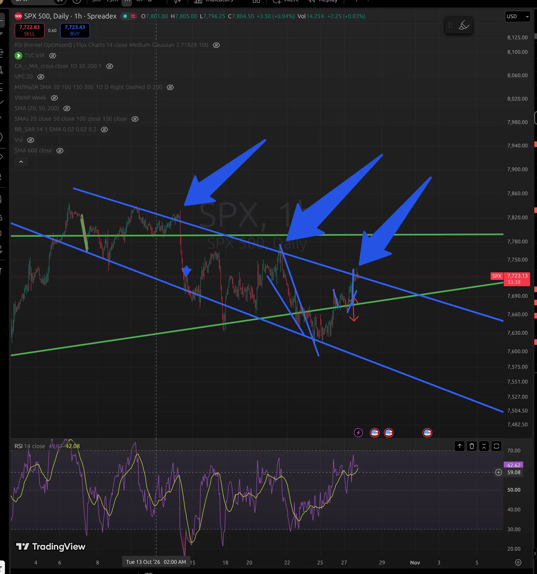Image resolution: width=537 pixels, height=574 pixels.
Task: Add alert with the plus at 59.08
Action: [498, 472]
